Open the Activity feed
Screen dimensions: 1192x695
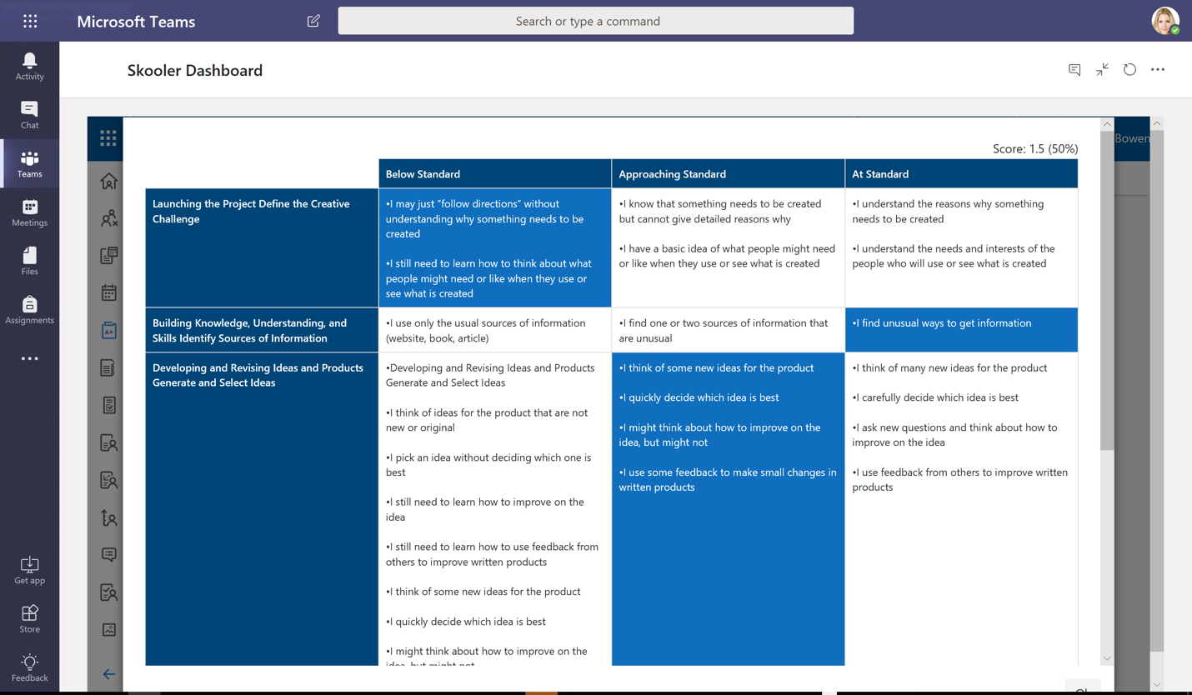[x=29, y=66]
